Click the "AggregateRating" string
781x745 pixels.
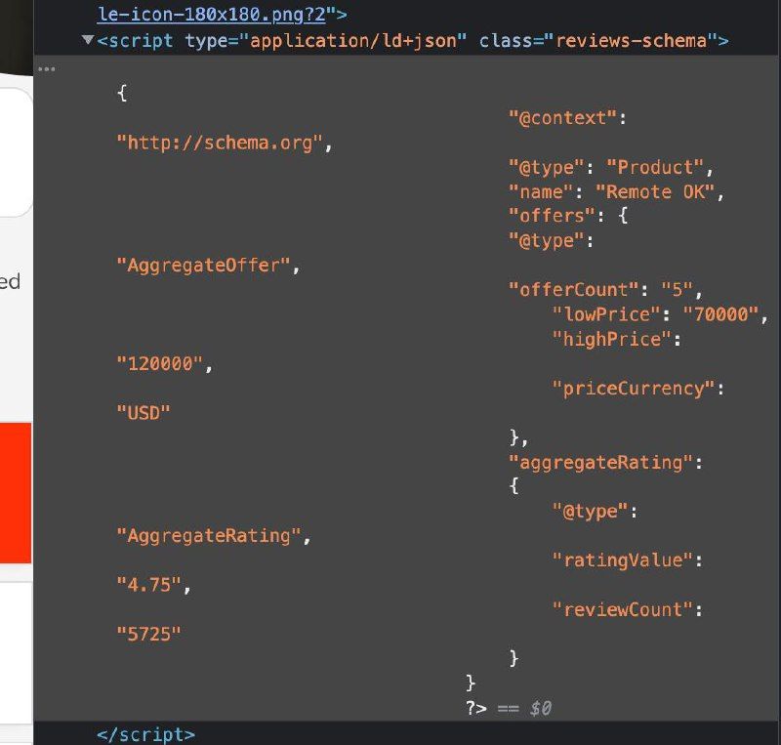pyautogui.click(x=209, y=536)
